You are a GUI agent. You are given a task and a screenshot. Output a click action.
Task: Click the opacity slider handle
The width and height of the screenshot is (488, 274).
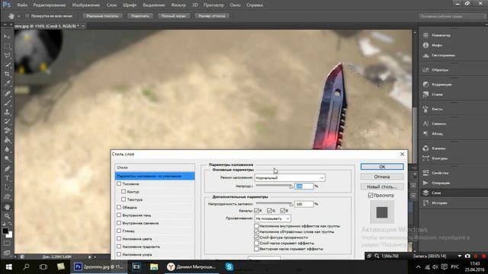(291, 186)
